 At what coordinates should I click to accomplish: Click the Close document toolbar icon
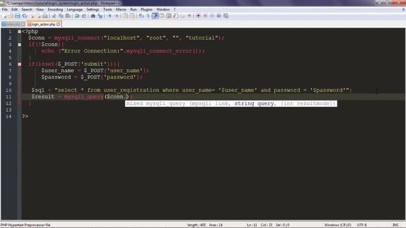point(32,16)
